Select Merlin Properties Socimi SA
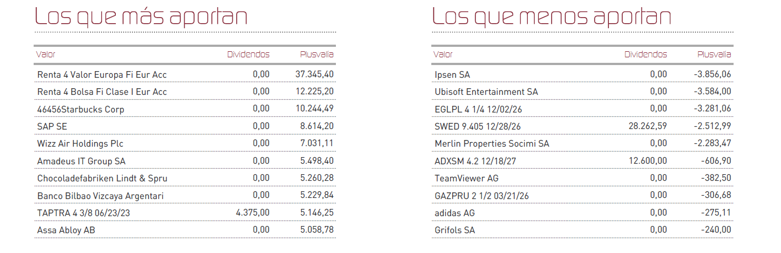 click(492, 144)
